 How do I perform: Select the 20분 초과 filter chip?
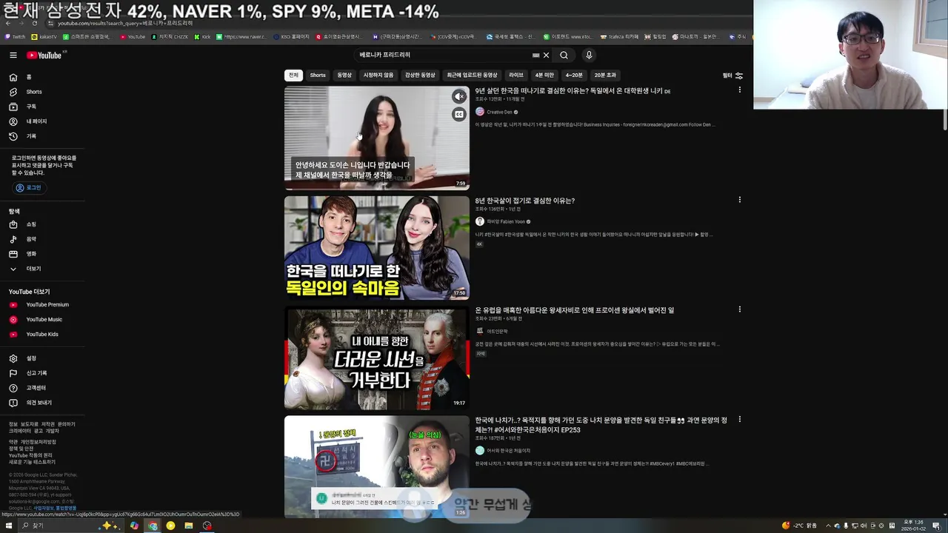click(x=605, y=75)
